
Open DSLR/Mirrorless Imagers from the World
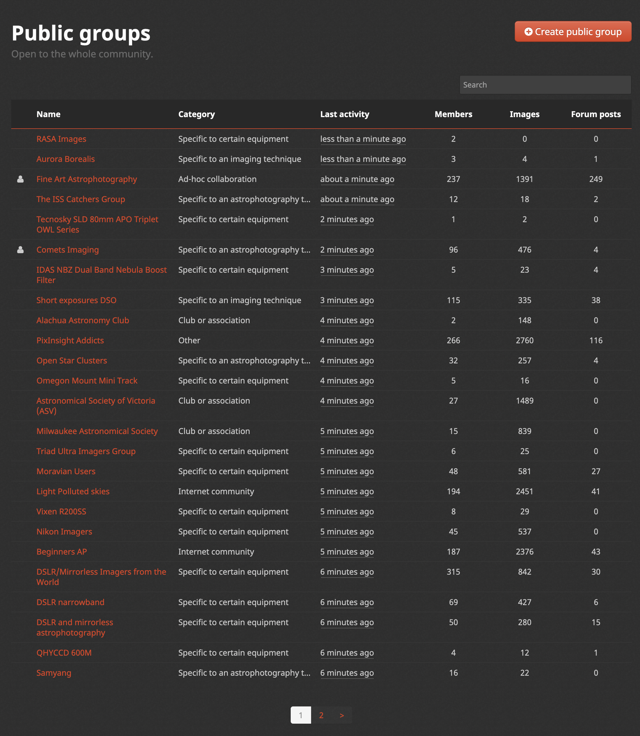point(101,577)
